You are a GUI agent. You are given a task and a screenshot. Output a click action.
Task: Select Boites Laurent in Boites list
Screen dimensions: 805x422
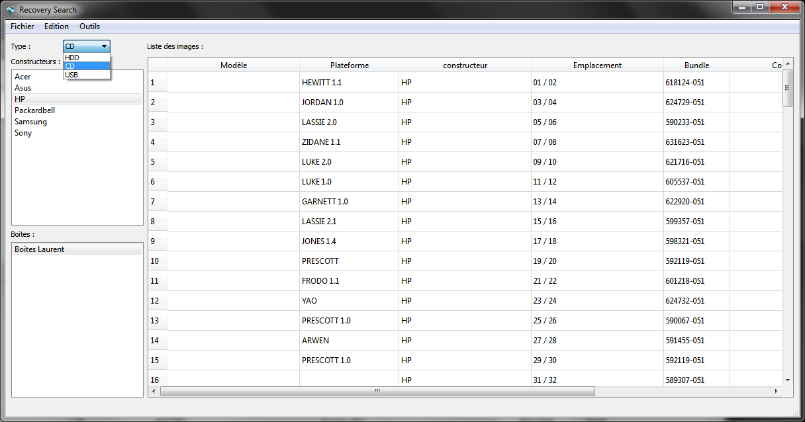pyautogui.click(x=40, y=249)
